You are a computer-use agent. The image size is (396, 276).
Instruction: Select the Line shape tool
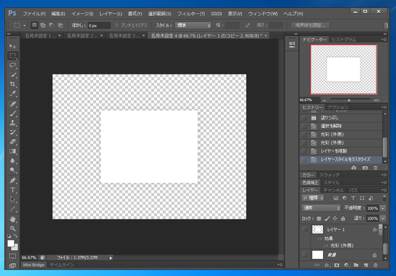[12, 209]
